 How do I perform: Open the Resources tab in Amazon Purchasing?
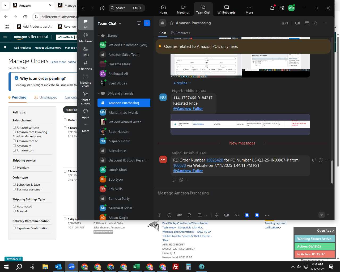(x=180, y=33)
